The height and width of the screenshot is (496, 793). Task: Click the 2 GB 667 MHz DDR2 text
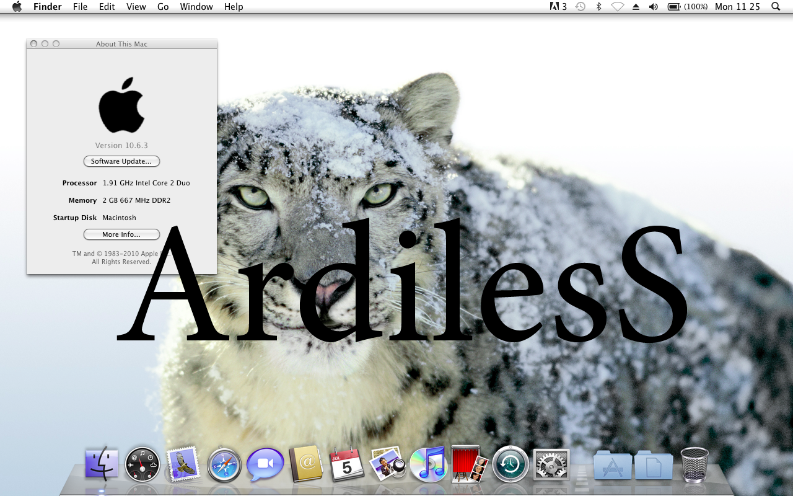click(x=136, y=200)
